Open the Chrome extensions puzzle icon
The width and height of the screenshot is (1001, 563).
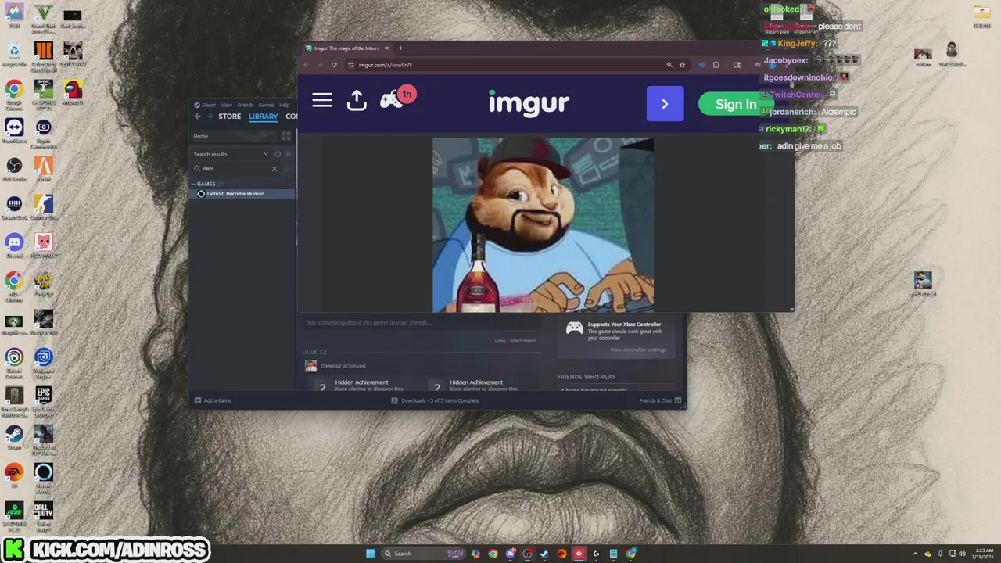[716, 65]
